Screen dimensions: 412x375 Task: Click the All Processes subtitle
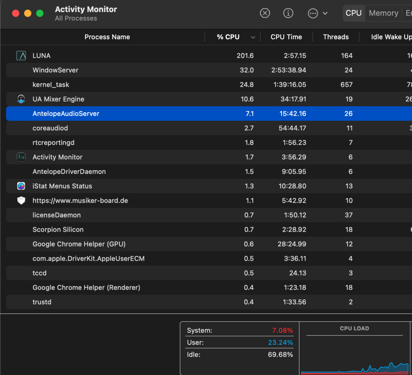point(76,18)
